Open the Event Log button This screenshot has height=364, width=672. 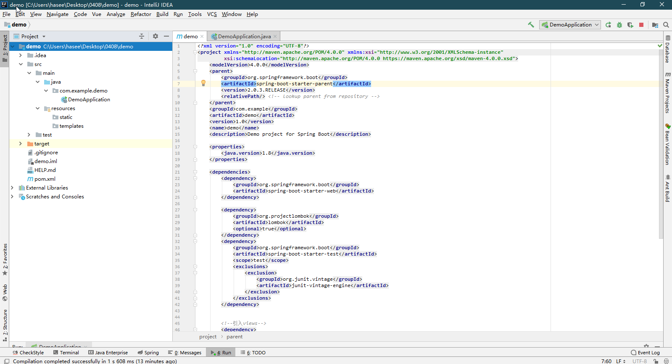click(x=645, y=353)
